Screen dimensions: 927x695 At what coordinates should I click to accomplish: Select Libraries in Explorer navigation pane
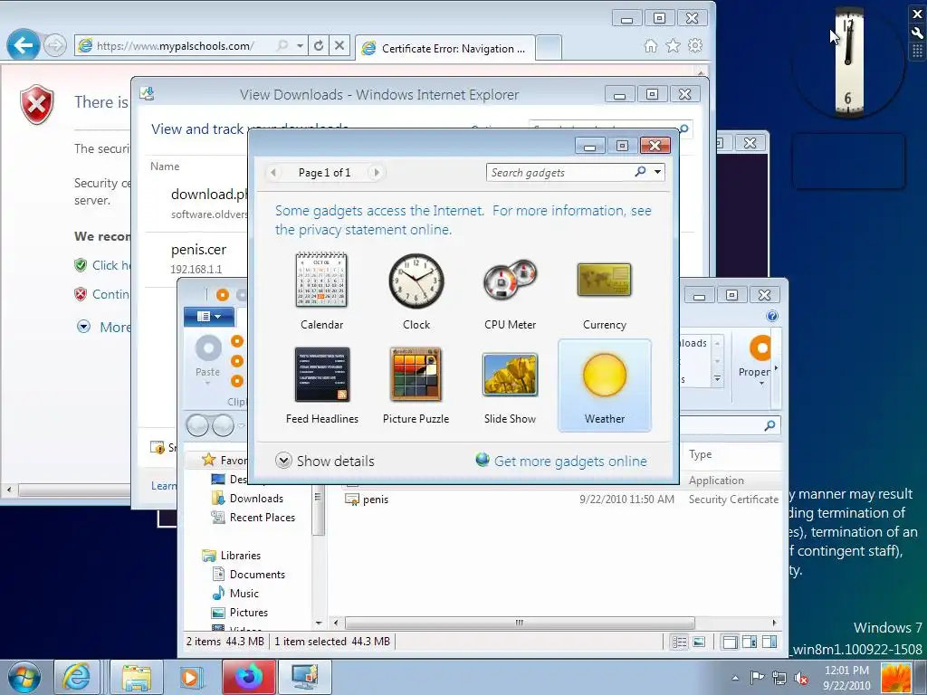point(231,555)
